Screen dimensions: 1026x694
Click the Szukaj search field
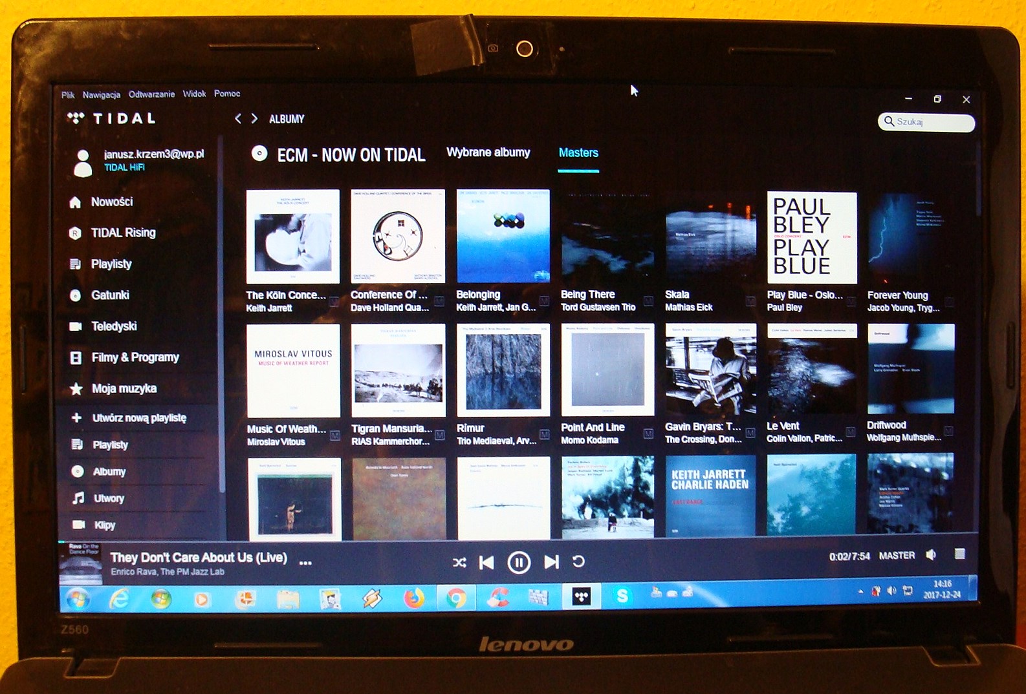click(926, 121)
